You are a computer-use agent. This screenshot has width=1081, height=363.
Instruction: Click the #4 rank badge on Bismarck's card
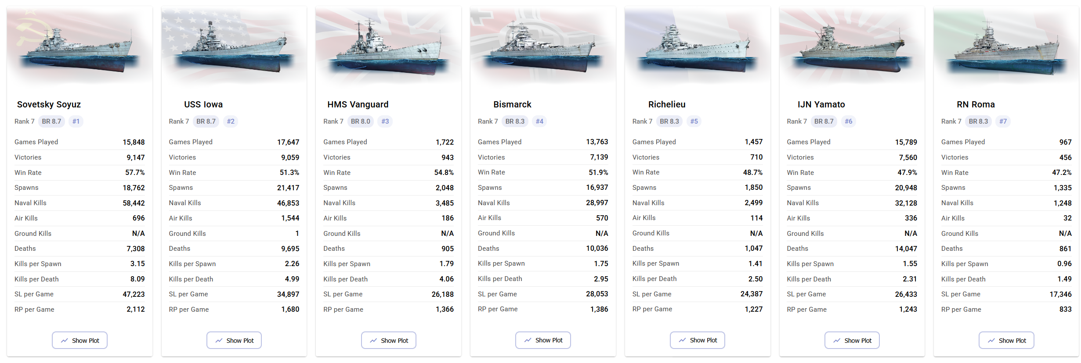[539, 121]
